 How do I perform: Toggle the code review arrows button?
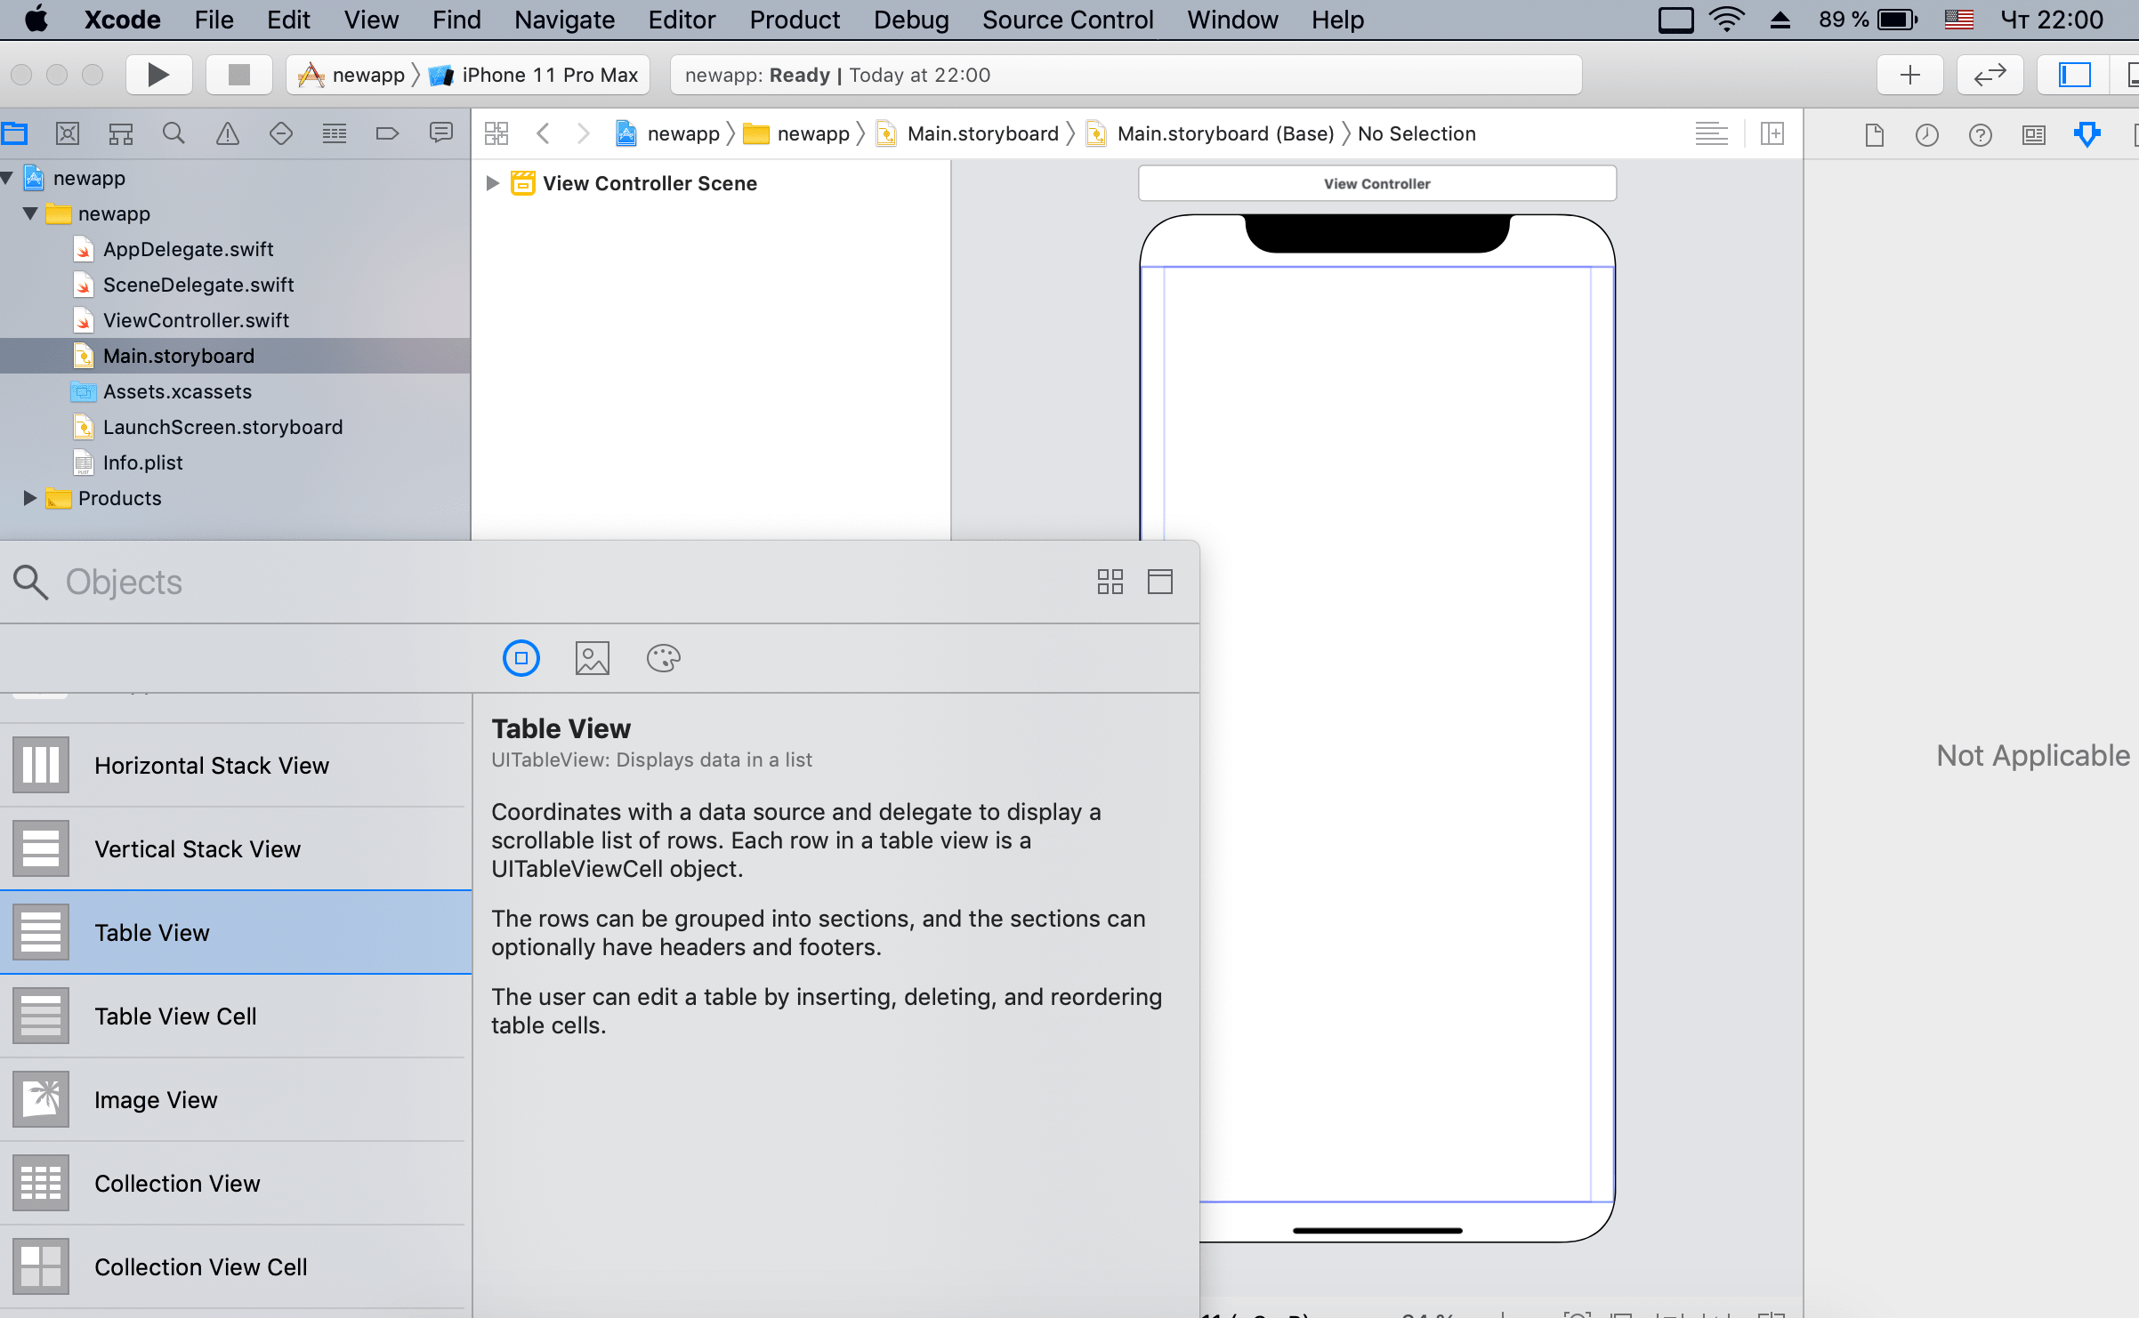(1990, 75)
